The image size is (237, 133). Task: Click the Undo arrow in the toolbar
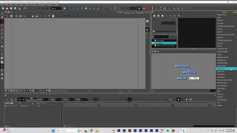[25, 8]
